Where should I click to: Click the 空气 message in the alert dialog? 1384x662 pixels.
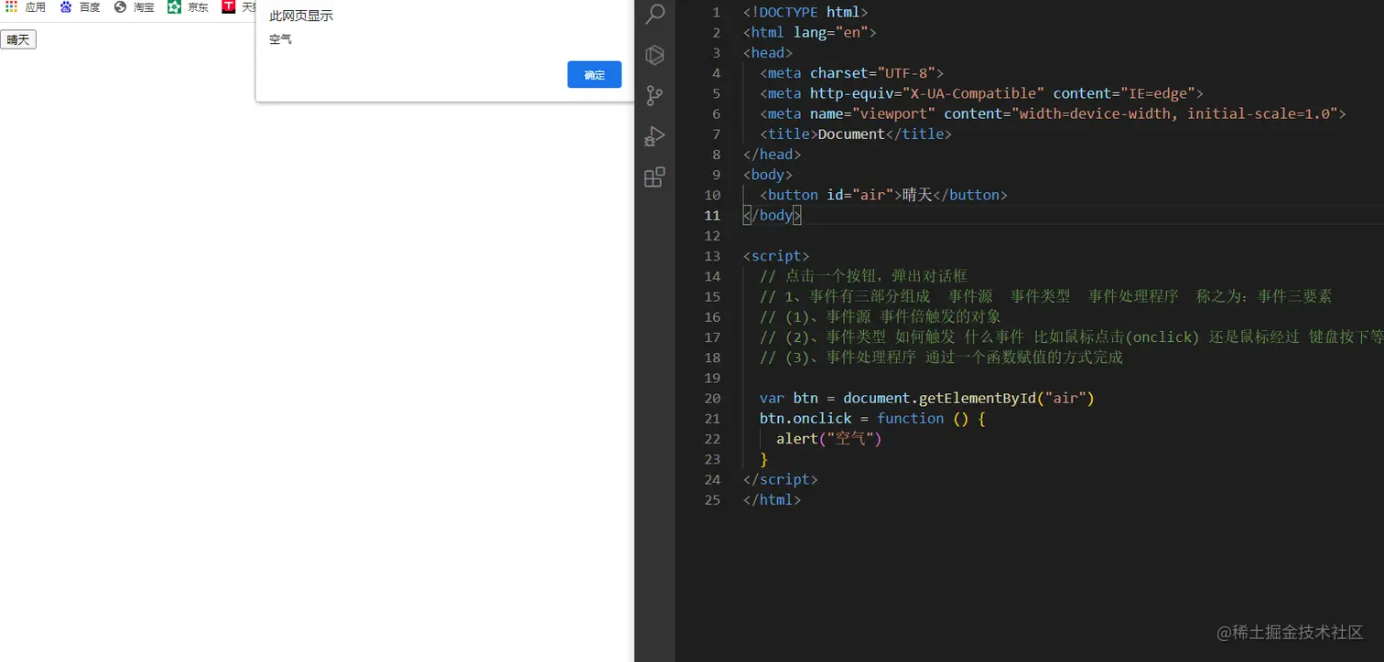click(280, 39)
